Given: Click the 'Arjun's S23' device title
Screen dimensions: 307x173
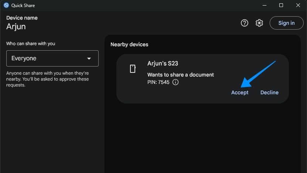Looking at the screenshot, I should [x=163, y=64].
